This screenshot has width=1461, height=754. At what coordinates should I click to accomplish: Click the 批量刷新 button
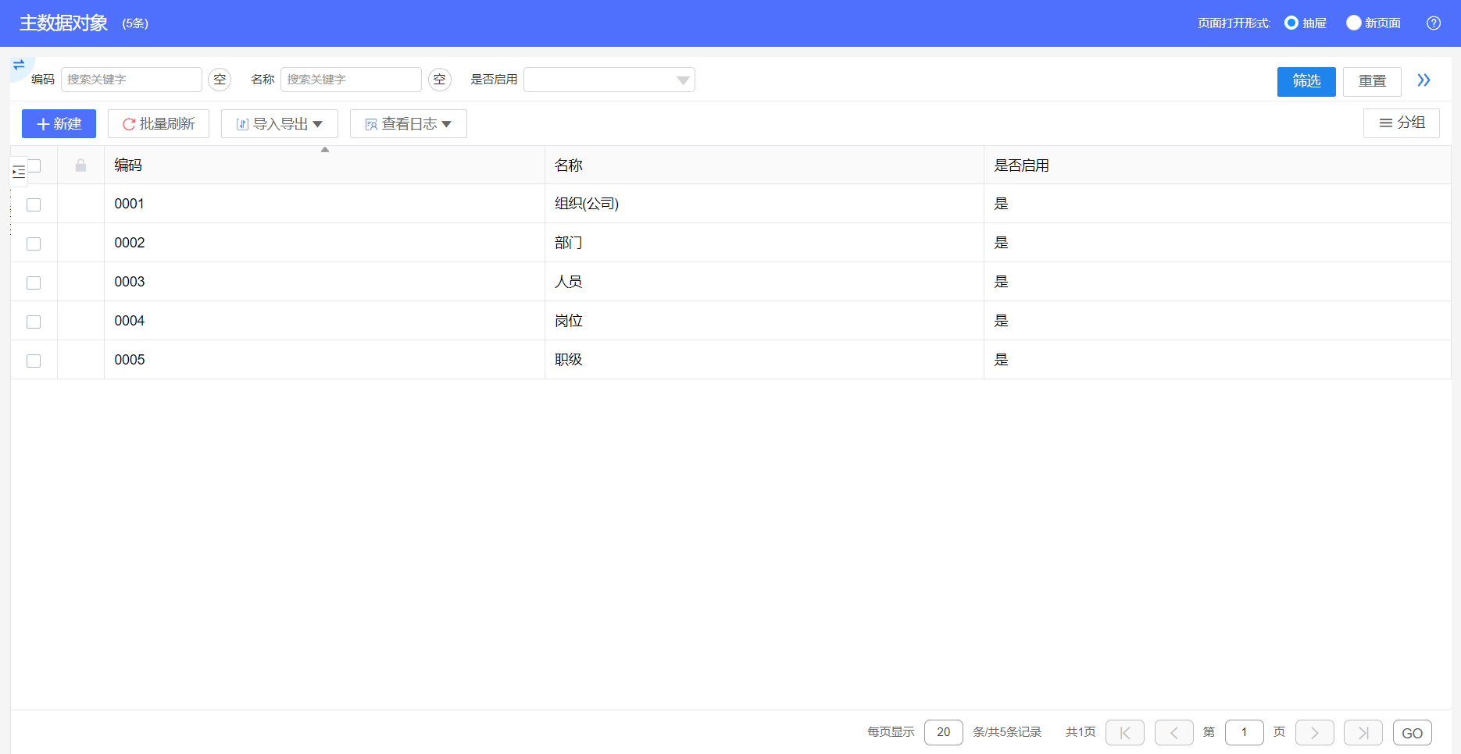tap(159, 124)
